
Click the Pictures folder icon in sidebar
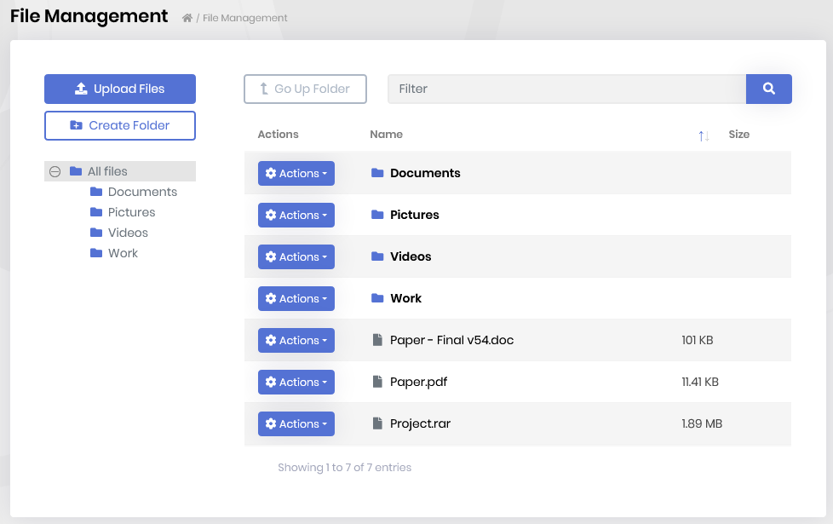click(96, 212)
